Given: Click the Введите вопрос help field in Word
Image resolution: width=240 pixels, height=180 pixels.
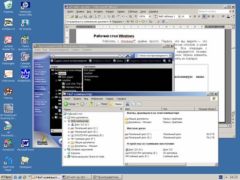Looking at the screenshot, I should coord(213,12).
